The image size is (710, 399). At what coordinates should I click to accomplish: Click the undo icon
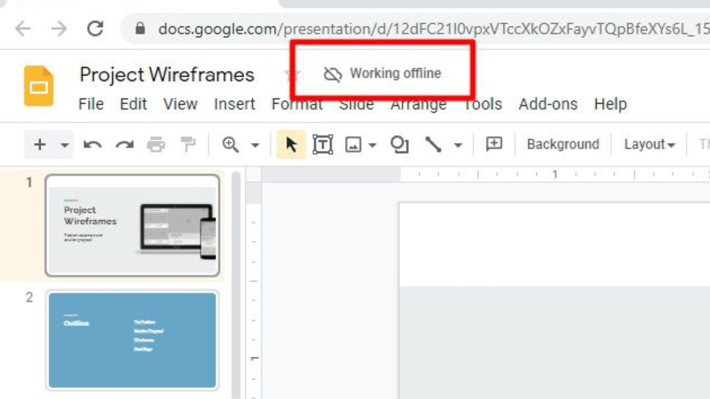(x=92, y=144)
